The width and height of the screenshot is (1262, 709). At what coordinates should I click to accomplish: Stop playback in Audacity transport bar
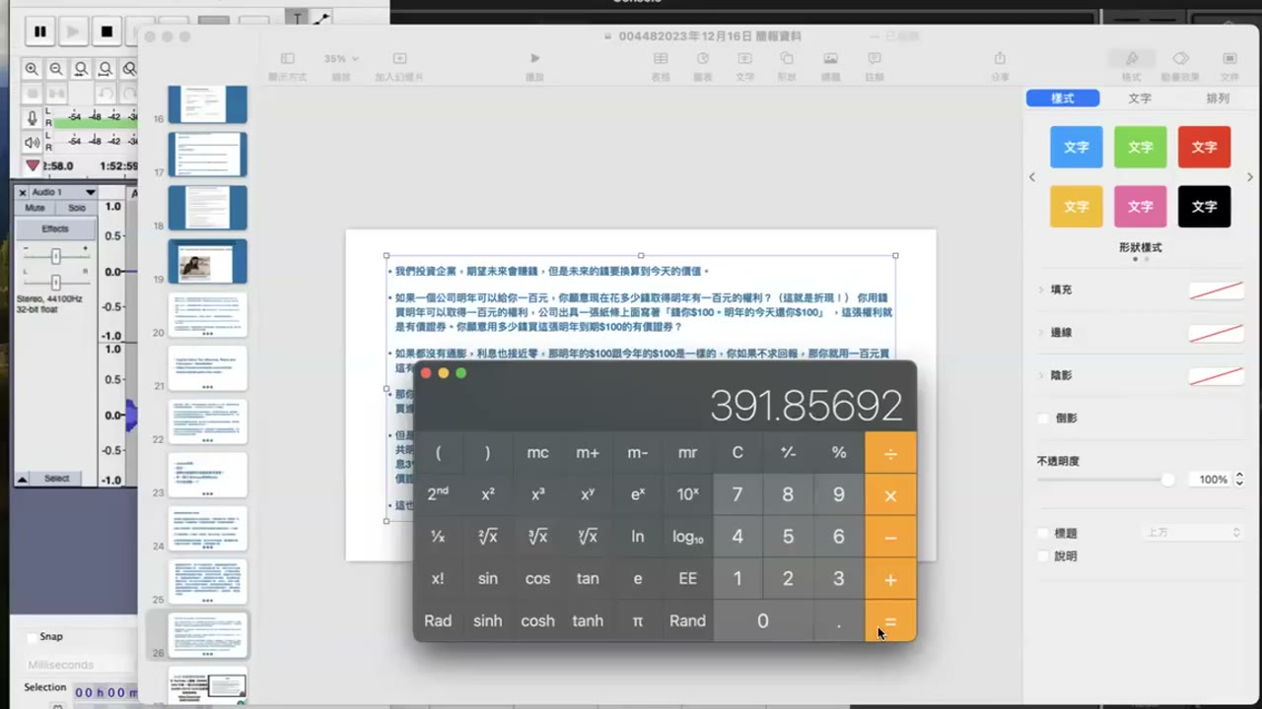click(106, 32)
